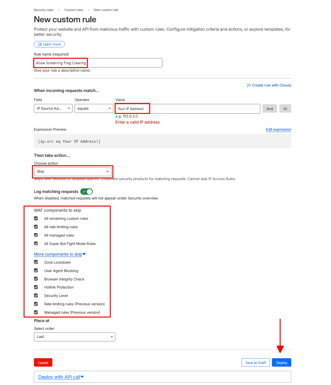Uncheck the Zone Lockdown component
The height and width of the screenshot is (385, 331).
pyautogui.click(x=36, y=262)
